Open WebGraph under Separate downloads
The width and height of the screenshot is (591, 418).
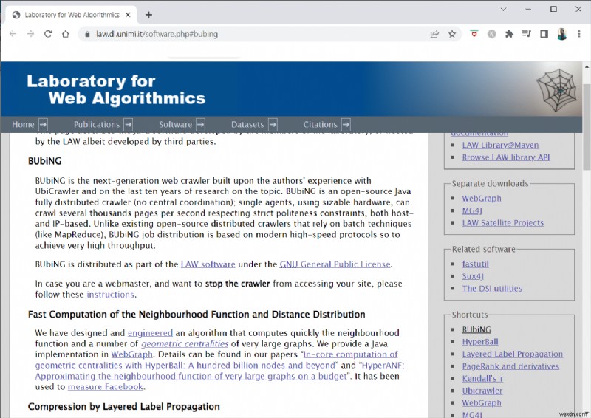tap(482, 198)
